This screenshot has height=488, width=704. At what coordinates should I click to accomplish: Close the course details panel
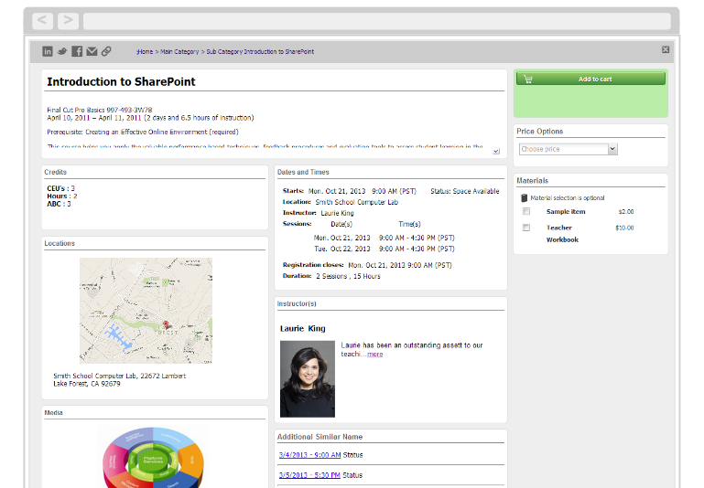(x=666, y=49)
